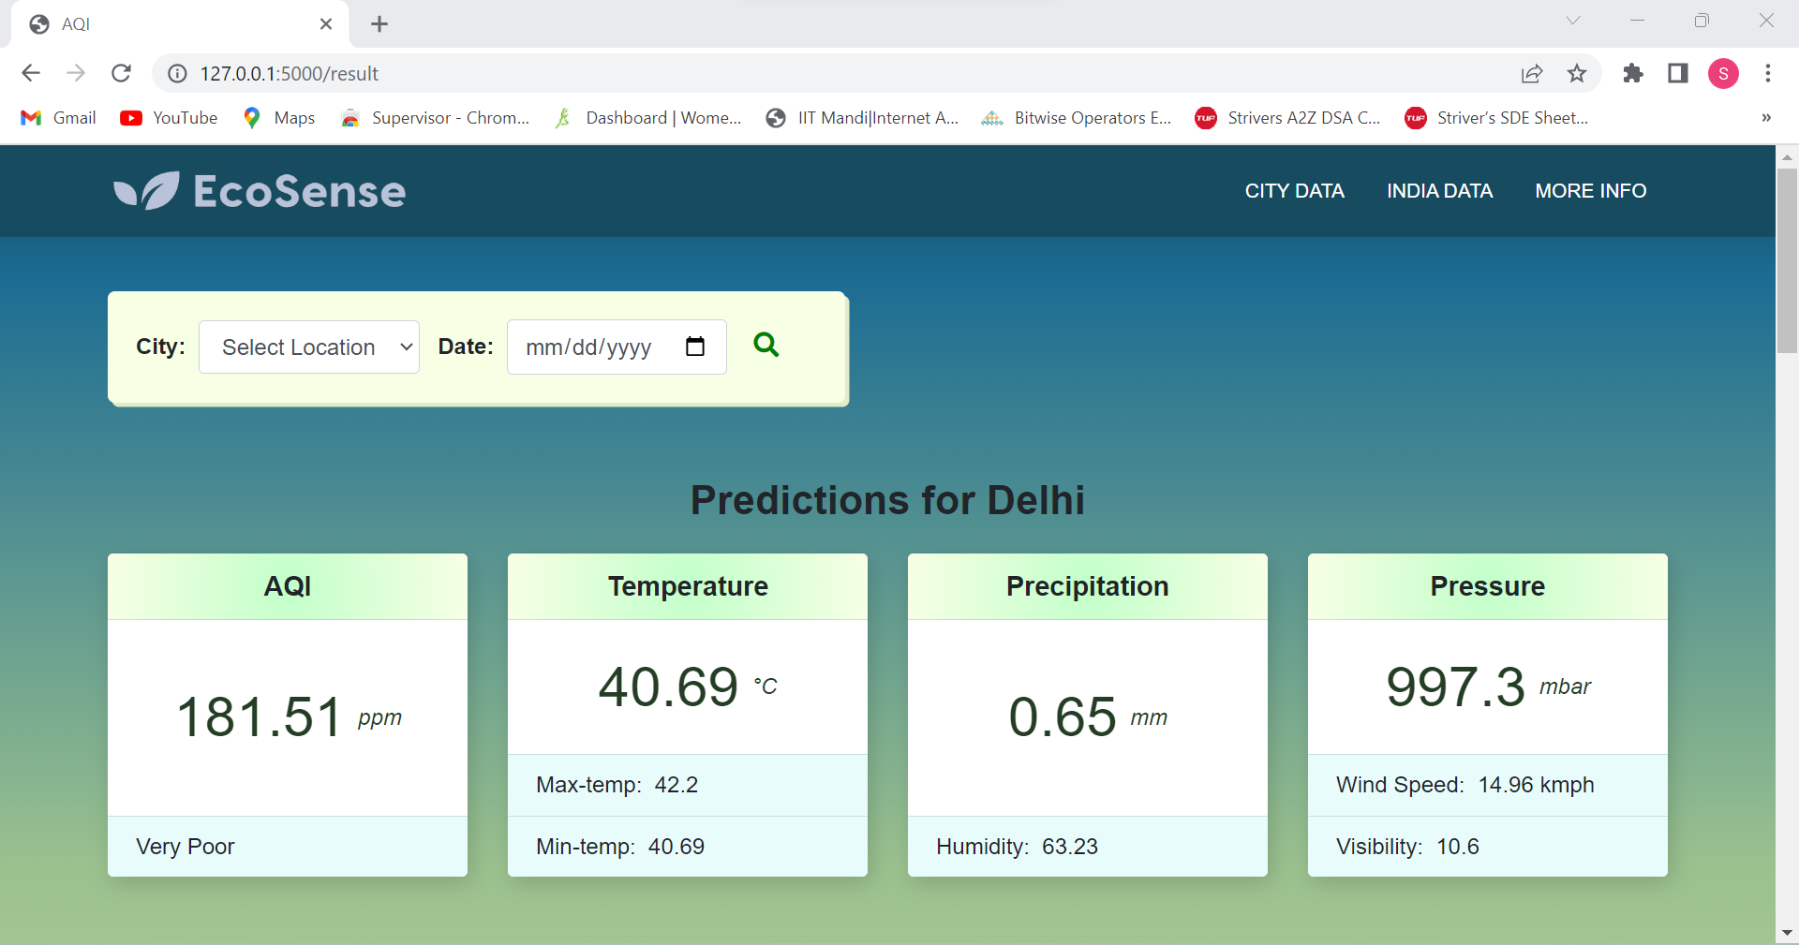
Task: Click the EcoSense leaf logo
Action: pyautogui.click(x=145, y=190)
